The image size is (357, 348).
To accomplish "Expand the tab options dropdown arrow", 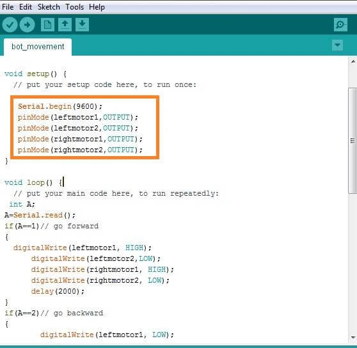I will point(337,45).
